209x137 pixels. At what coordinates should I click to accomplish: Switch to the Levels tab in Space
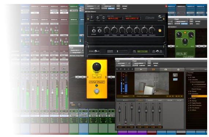[140, 100]
